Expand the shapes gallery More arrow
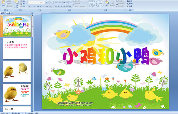This screenshot has height=114, width=178. point(103,6)
